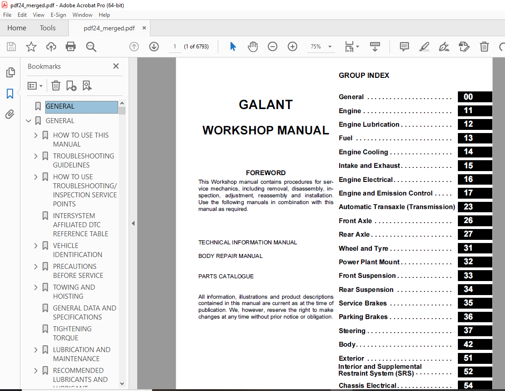The width and height of the screenshot is (505, 391).
Task: Open GENERAL DATA AND SPECIFICATIONS bookmark
Action: pyautogui.click(x=84, y=312)
